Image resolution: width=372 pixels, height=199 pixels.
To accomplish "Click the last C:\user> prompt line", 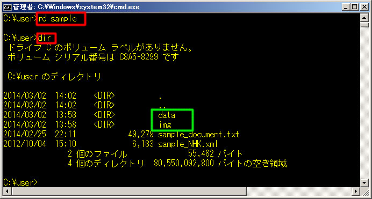I will point(20,182).
